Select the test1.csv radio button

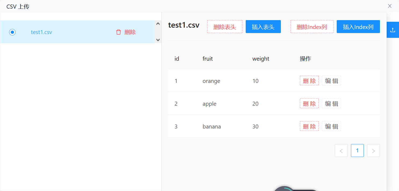pos(12,32)
